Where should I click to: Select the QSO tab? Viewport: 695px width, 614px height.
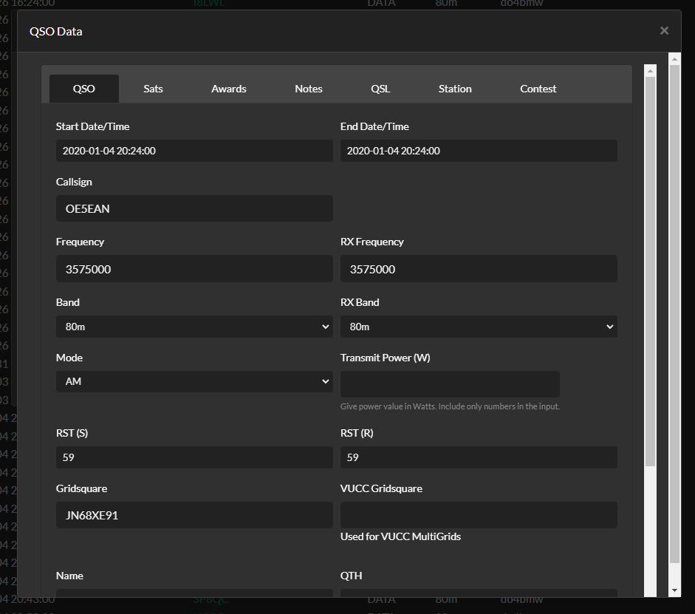coord(83,89)
